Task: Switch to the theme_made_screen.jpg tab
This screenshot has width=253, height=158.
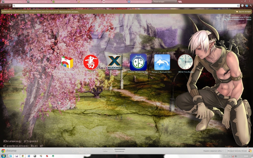Action: point(39,2)
